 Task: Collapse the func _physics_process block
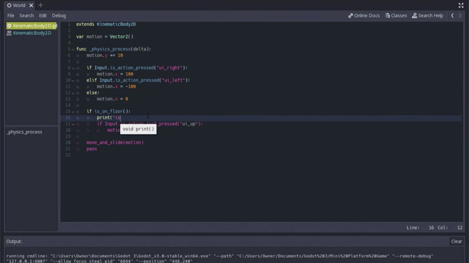(x=73, y=49)
